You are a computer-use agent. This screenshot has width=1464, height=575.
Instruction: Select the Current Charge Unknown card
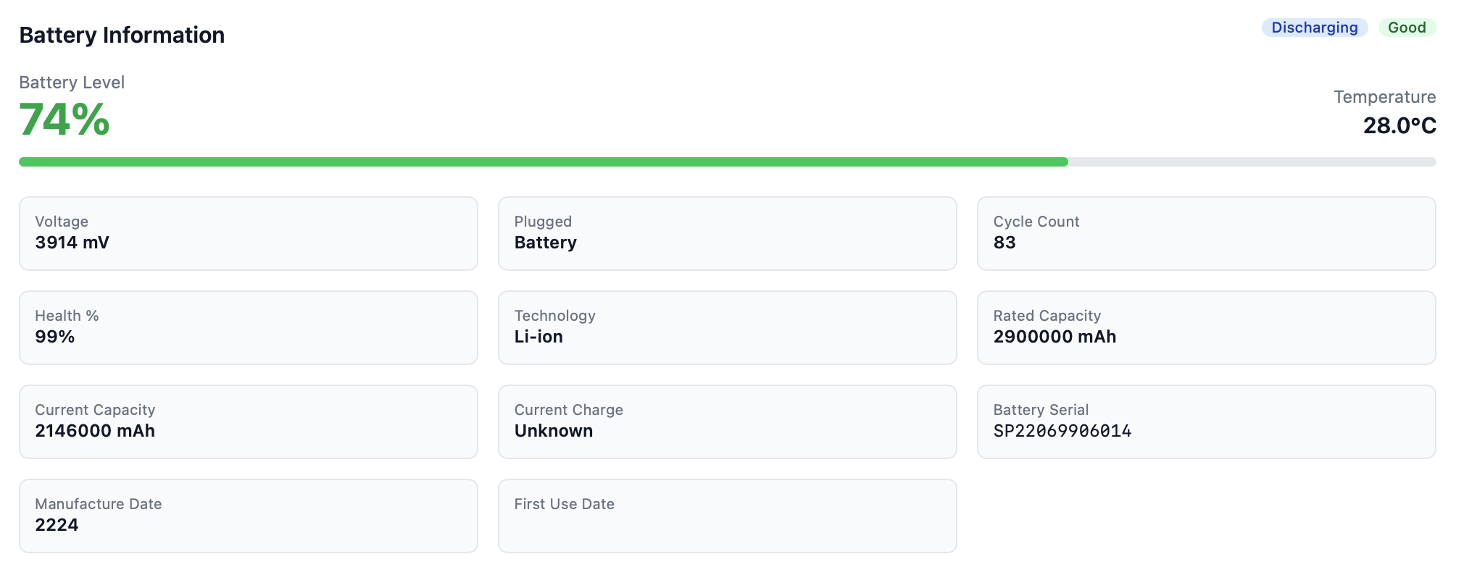(x=727, y=421)
